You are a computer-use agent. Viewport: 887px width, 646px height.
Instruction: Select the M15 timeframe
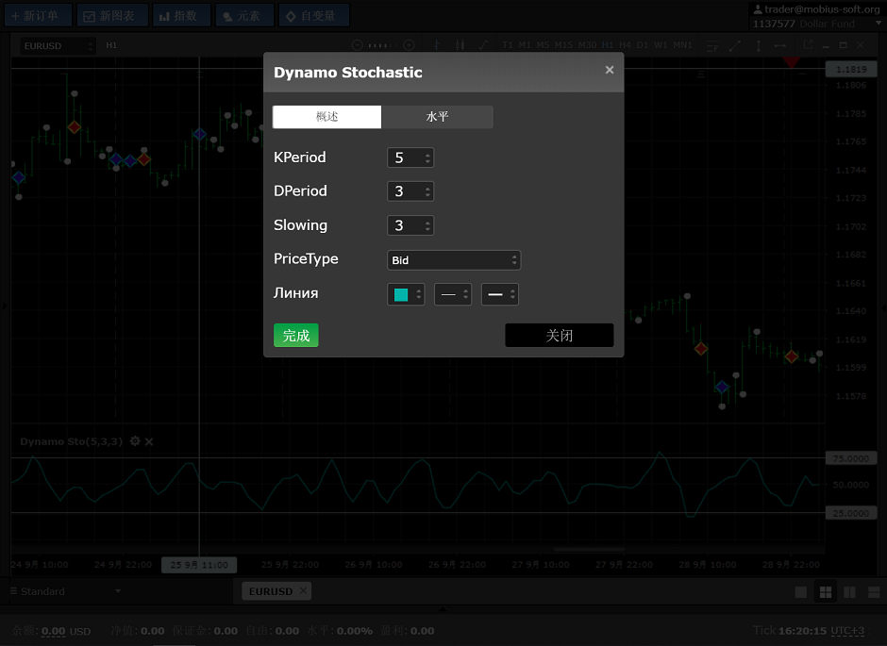tap(563, 45)
